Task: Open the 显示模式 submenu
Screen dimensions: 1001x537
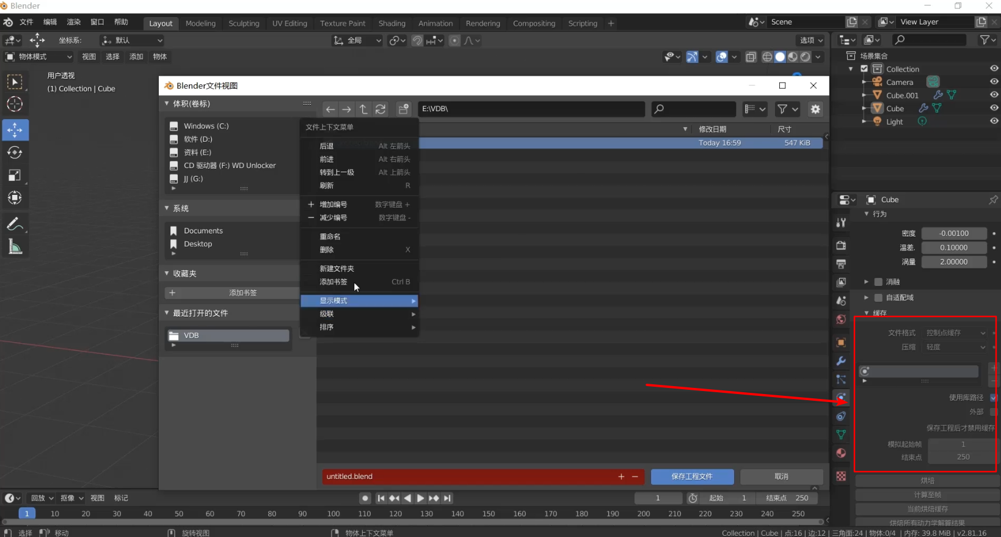Action: tap(359, 301)
